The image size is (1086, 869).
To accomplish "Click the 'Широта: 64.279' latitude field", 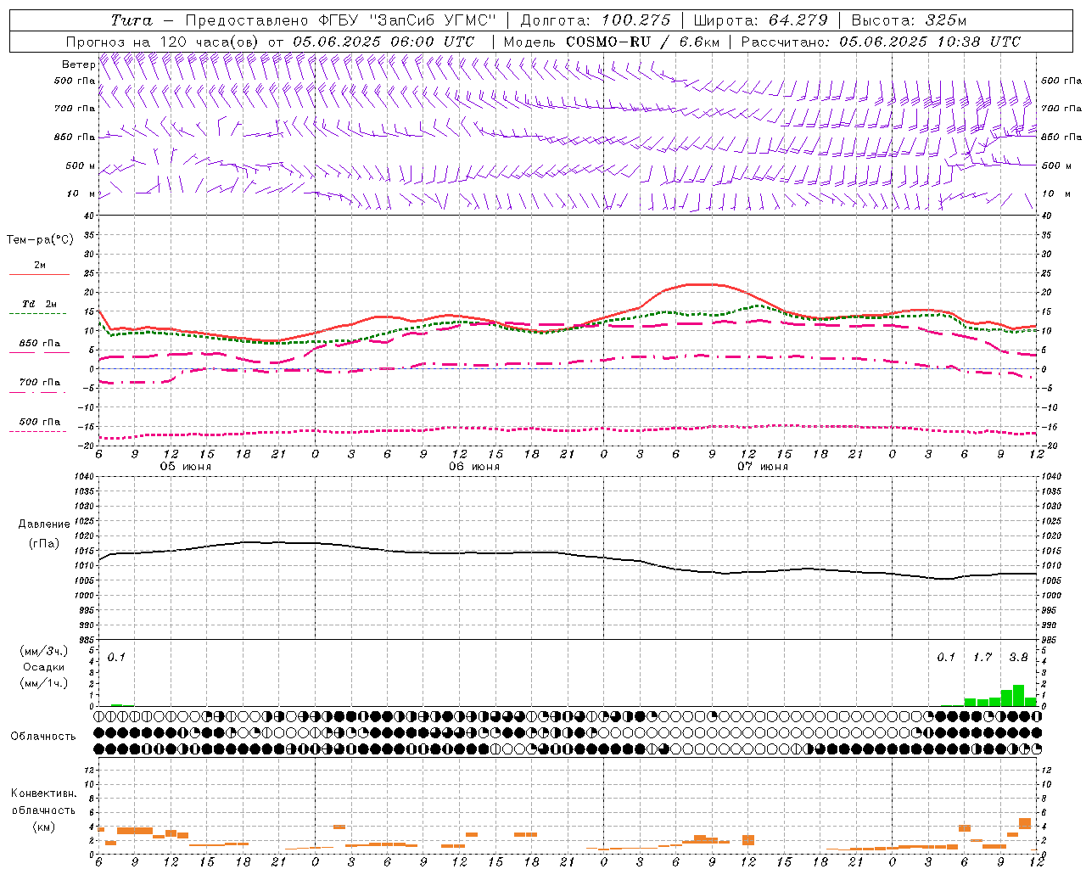I will tap(760, 20).
